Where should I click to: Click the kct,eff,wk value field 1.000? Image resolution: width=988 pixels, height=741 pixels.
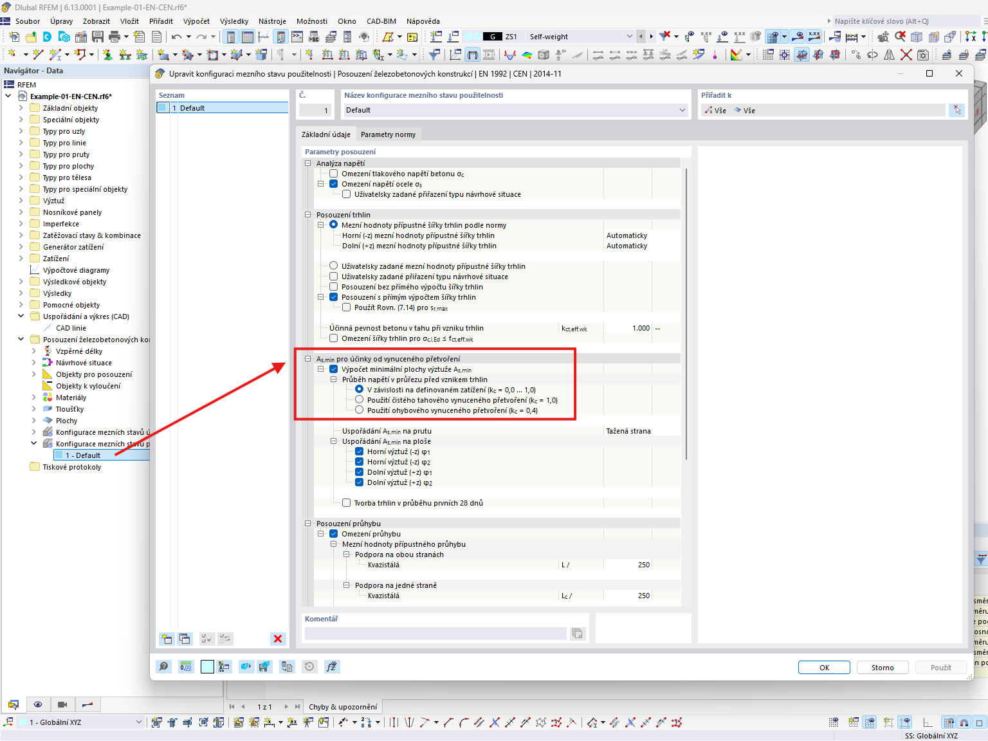[628, 328]
